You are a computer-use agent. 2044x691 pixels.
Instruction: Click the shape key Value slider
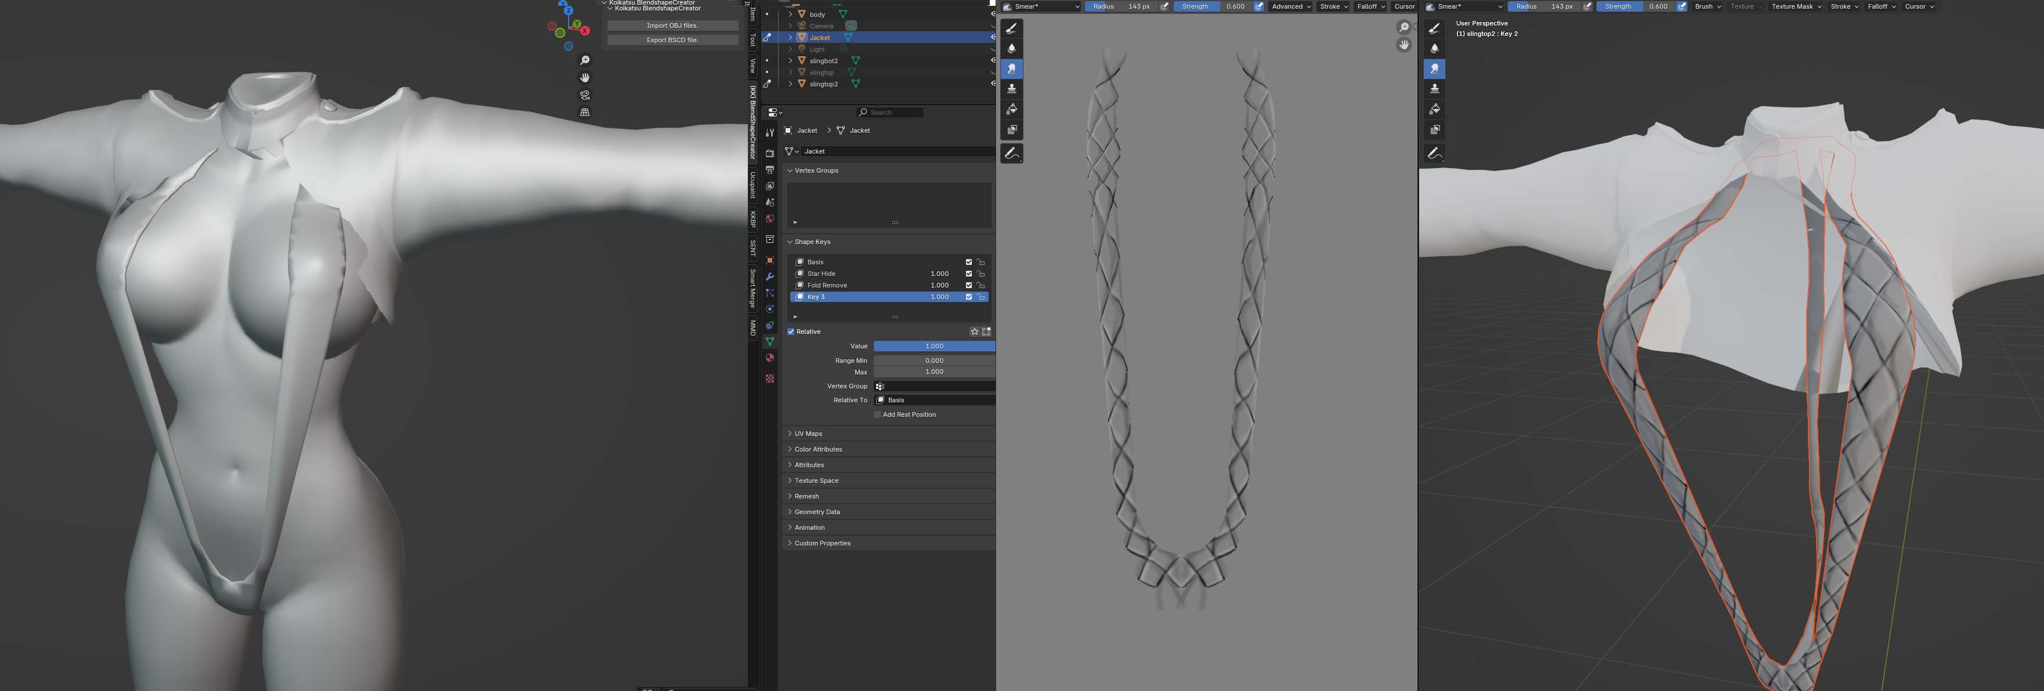coord(934,346)
